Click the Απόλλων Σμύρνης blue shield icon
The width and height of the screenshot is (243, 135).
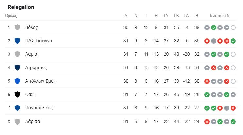coord(17,81)
